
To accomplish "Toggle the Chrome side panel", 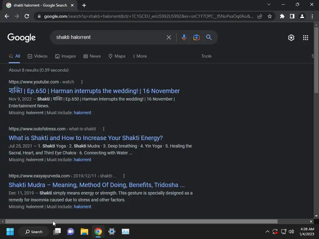I will (x=292, y=16).
